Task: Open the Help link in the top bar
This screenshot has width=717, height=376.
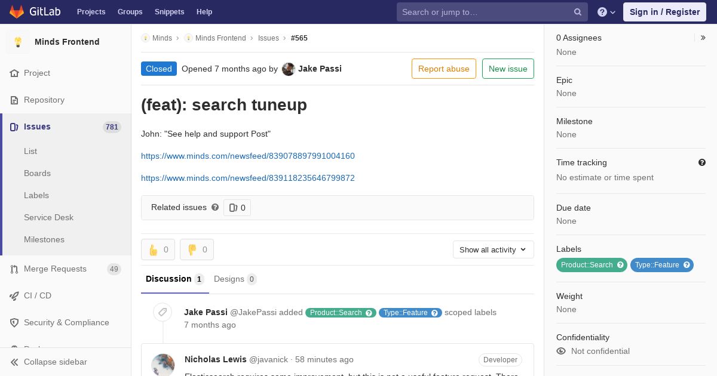Action: click(204, 12)
